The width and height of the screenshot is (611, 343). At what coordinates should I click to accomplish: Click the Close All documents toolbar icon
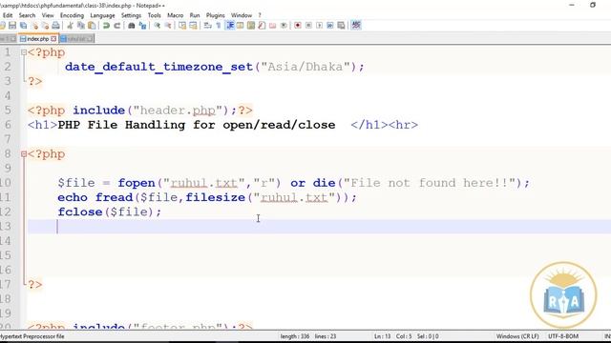click(x=45, y=26)
